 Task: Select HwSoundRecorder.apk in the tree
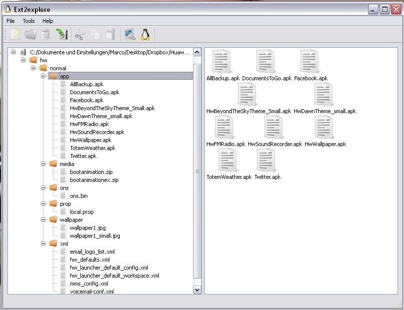pos(97,132)
